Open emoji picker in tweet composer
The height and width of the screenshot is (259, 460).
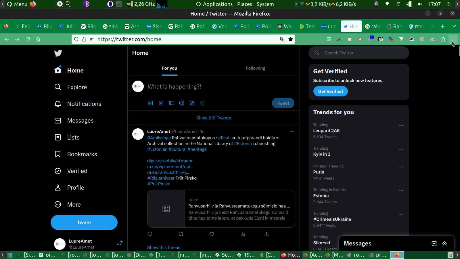click(182, 103)
